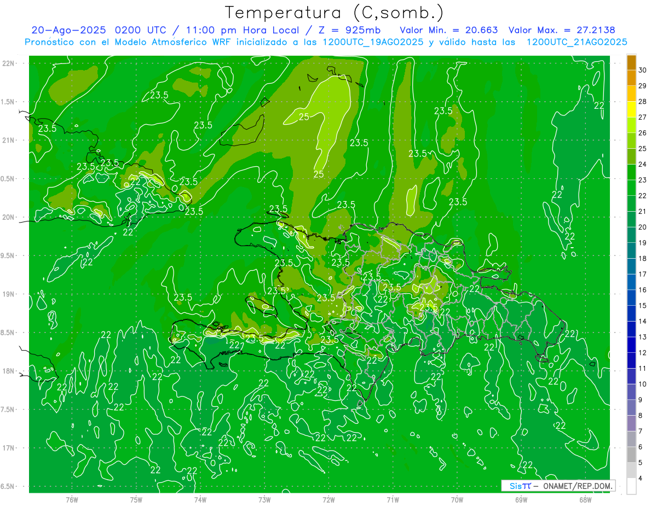Click the "27" color scale label

click(x=643, y=117)
